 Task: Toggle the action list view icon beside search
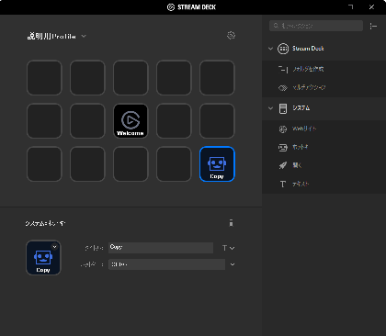[x=373, y=27]
